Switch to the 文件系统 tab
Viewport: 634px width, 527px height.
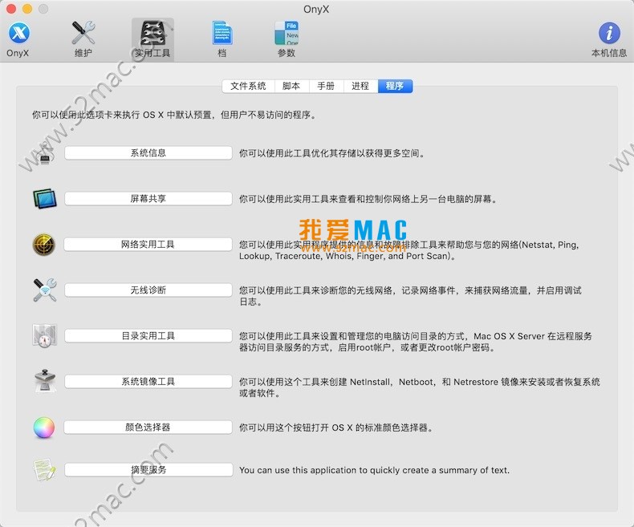248,86
